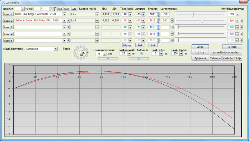The height and width of the screenshot is (141, 249).
Task: Click the Luoti 2 velocity slider thumb
Action: (x=203, y=21)
